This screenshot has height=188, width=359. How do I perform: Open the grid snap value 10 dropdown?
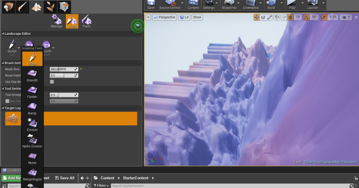[x=298, y=17]
